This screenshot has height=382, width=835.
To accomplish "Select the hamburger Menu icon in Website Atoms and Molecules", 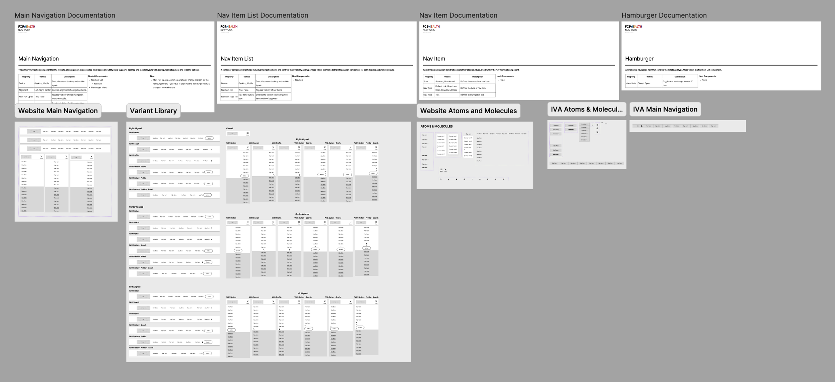I will pyautogui.click(x=441, y=169).
